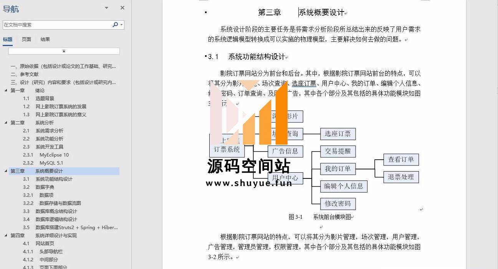Go to heading 第二章 系统分析
Screen dimensions: 498x269
[32, 123]
